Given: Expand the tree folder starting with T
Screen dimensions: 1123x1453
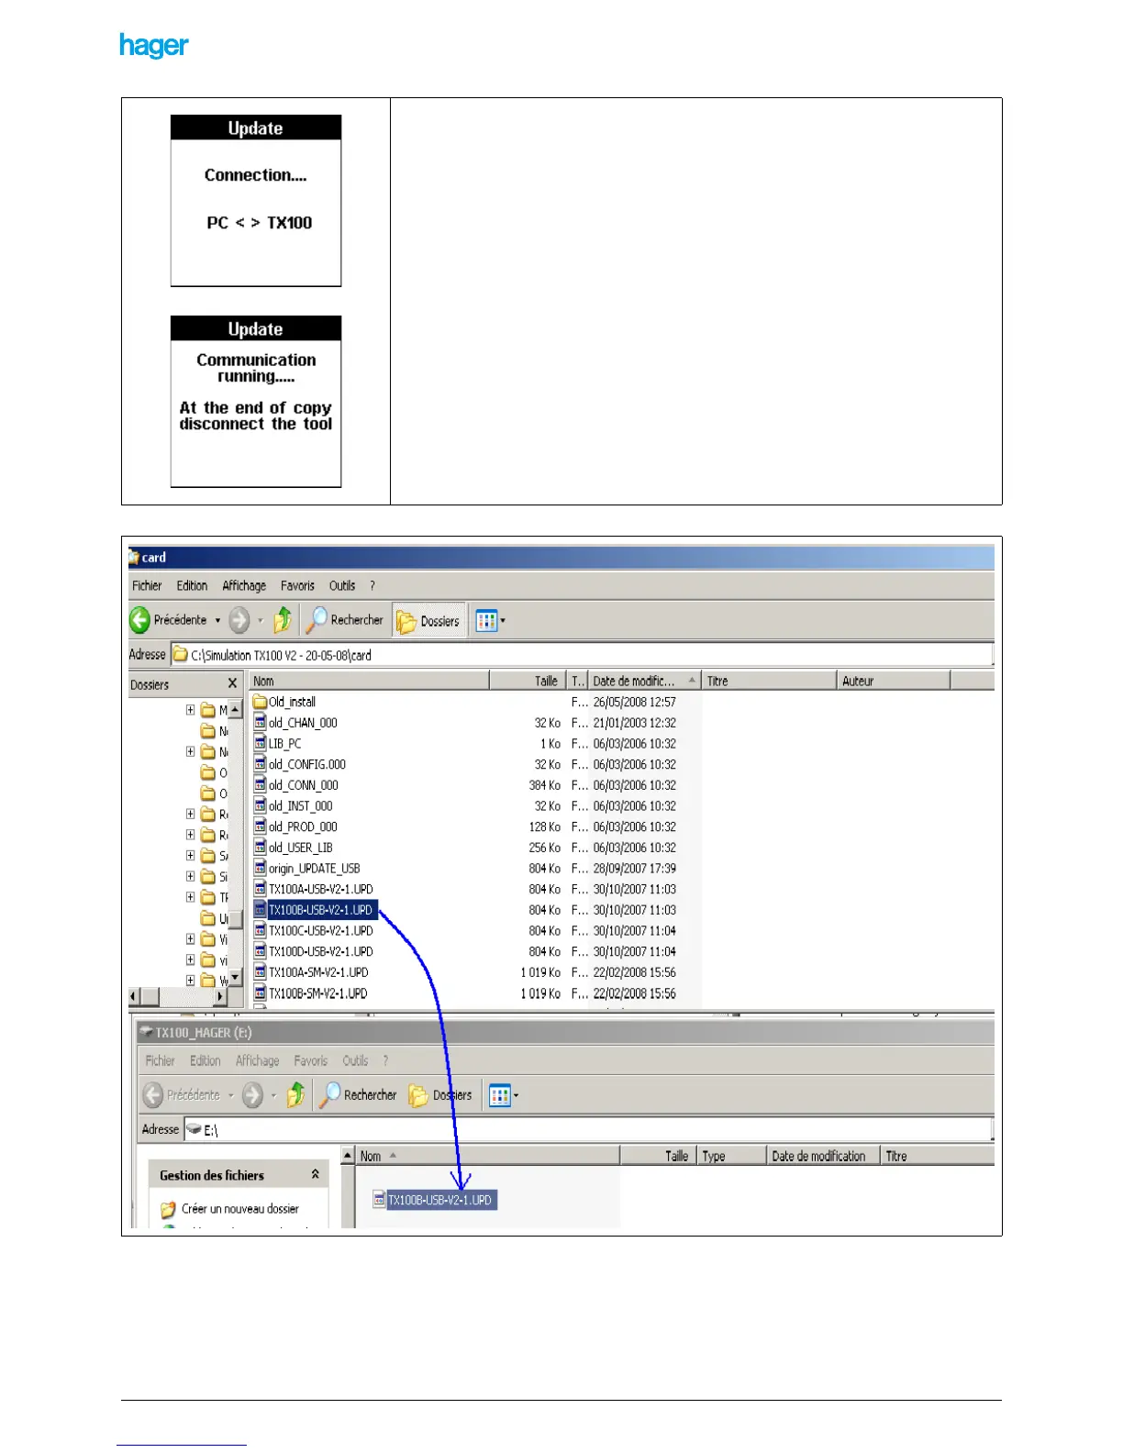Looking at the screenshot, I should tap(190, 897).
